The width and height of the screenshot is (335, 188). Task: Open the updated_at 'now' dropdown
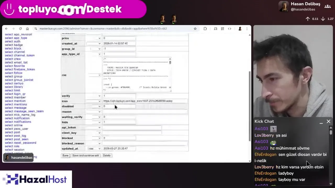pyautogui.click(x=94, y=149)
